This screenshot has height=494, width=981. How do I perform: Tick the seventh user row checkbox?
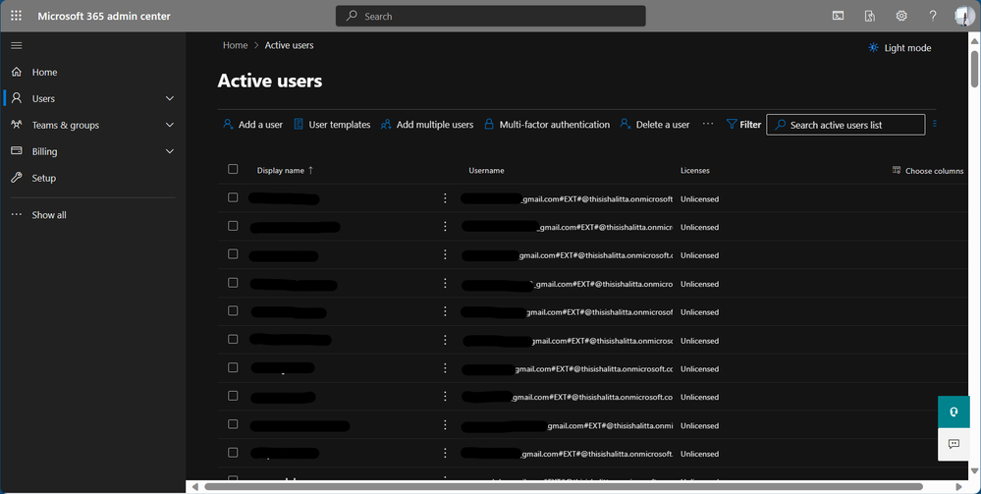click(233, 367)
